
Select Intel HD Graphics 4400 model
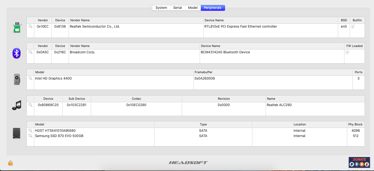pos(53,78)
